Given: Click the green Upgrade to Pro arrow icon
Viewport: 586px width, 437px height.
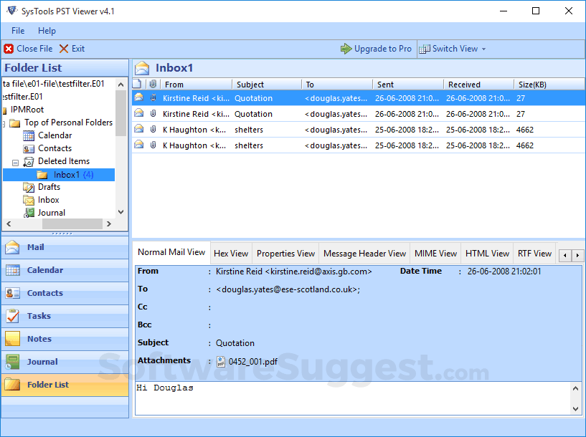Looking at the screenshot, I should coord(346,49).
